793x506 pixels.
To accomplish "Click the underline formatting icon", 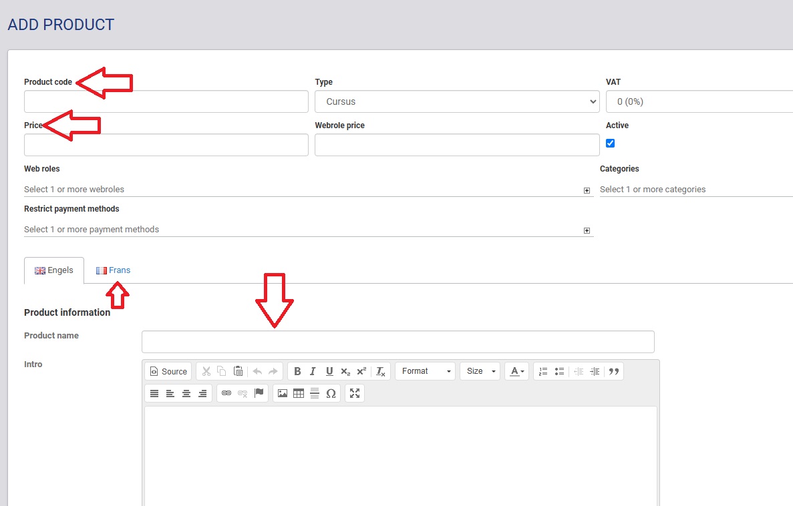I will click(329, 371).
